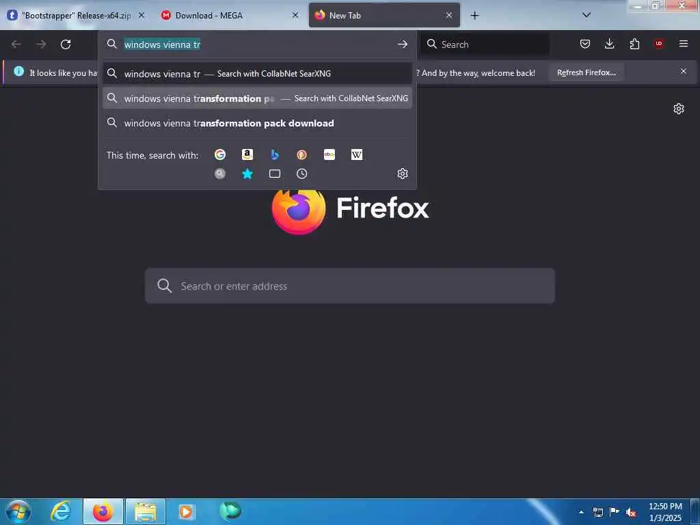Search open tabs icon
700x525 pixels.
pyautogui.click(x=275, y=174)
